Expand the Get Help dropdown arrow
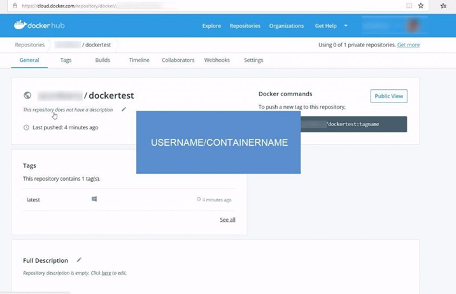456x294 pixels. coord(346,26)
